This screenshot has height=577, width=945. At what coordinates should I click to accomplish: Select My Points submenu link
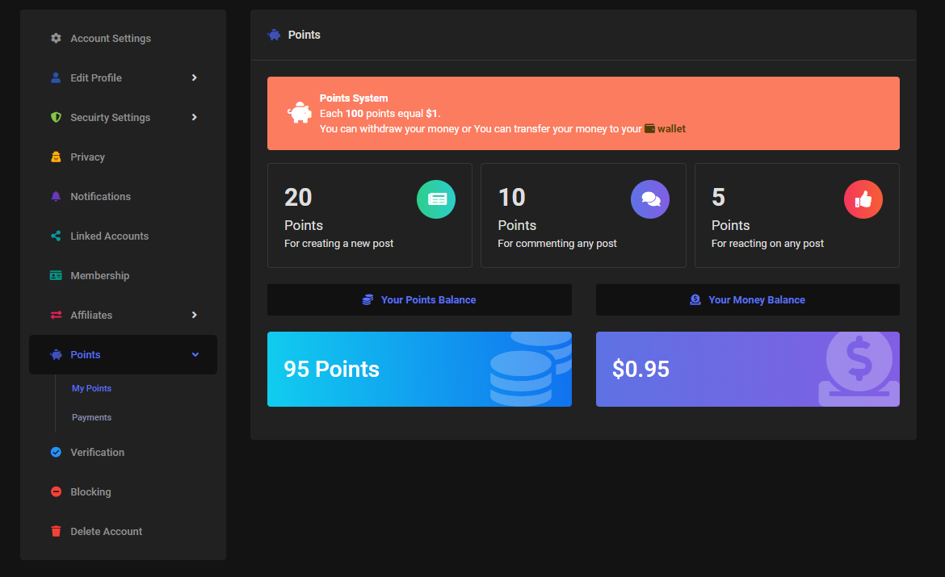click(91, 388)
